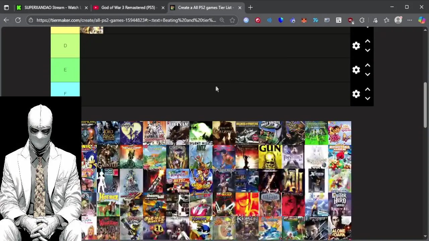Open the 7TV extension icon
The height and width of the screenshot is (241, 429).
(315, 20)
